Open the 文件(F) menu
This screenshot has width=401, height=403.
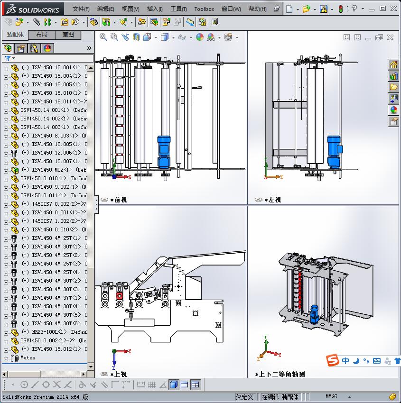tap(81, 9)
